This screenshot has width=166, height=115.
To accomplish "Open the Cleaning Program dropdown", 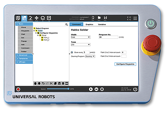I will pos(90,56).
